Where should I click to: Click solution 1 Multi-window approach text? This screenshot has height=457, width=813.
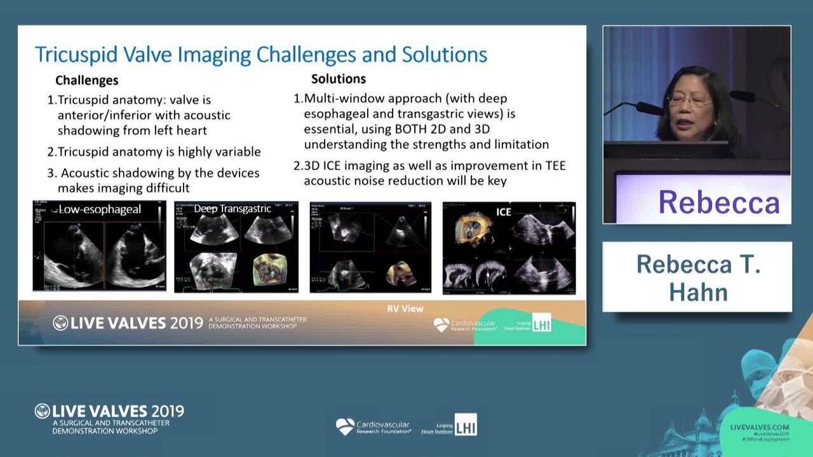[421, 121]
